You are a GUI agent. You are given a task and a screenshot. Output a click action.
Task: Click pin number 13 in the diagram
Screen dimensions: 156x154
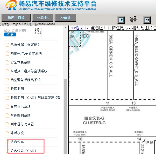[133, 103]
